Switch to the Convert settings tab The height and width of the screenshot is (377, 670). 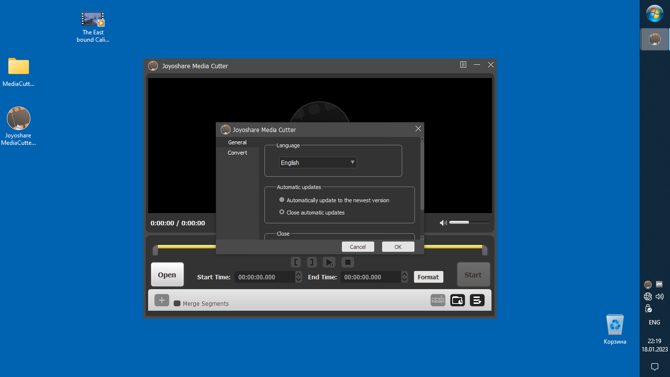pos(237,153)
